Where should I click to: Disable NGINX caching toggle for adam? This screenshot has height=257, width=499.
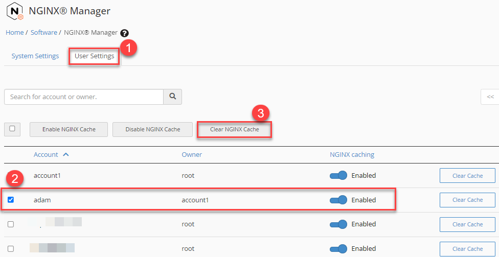click(x=338, y=200)
